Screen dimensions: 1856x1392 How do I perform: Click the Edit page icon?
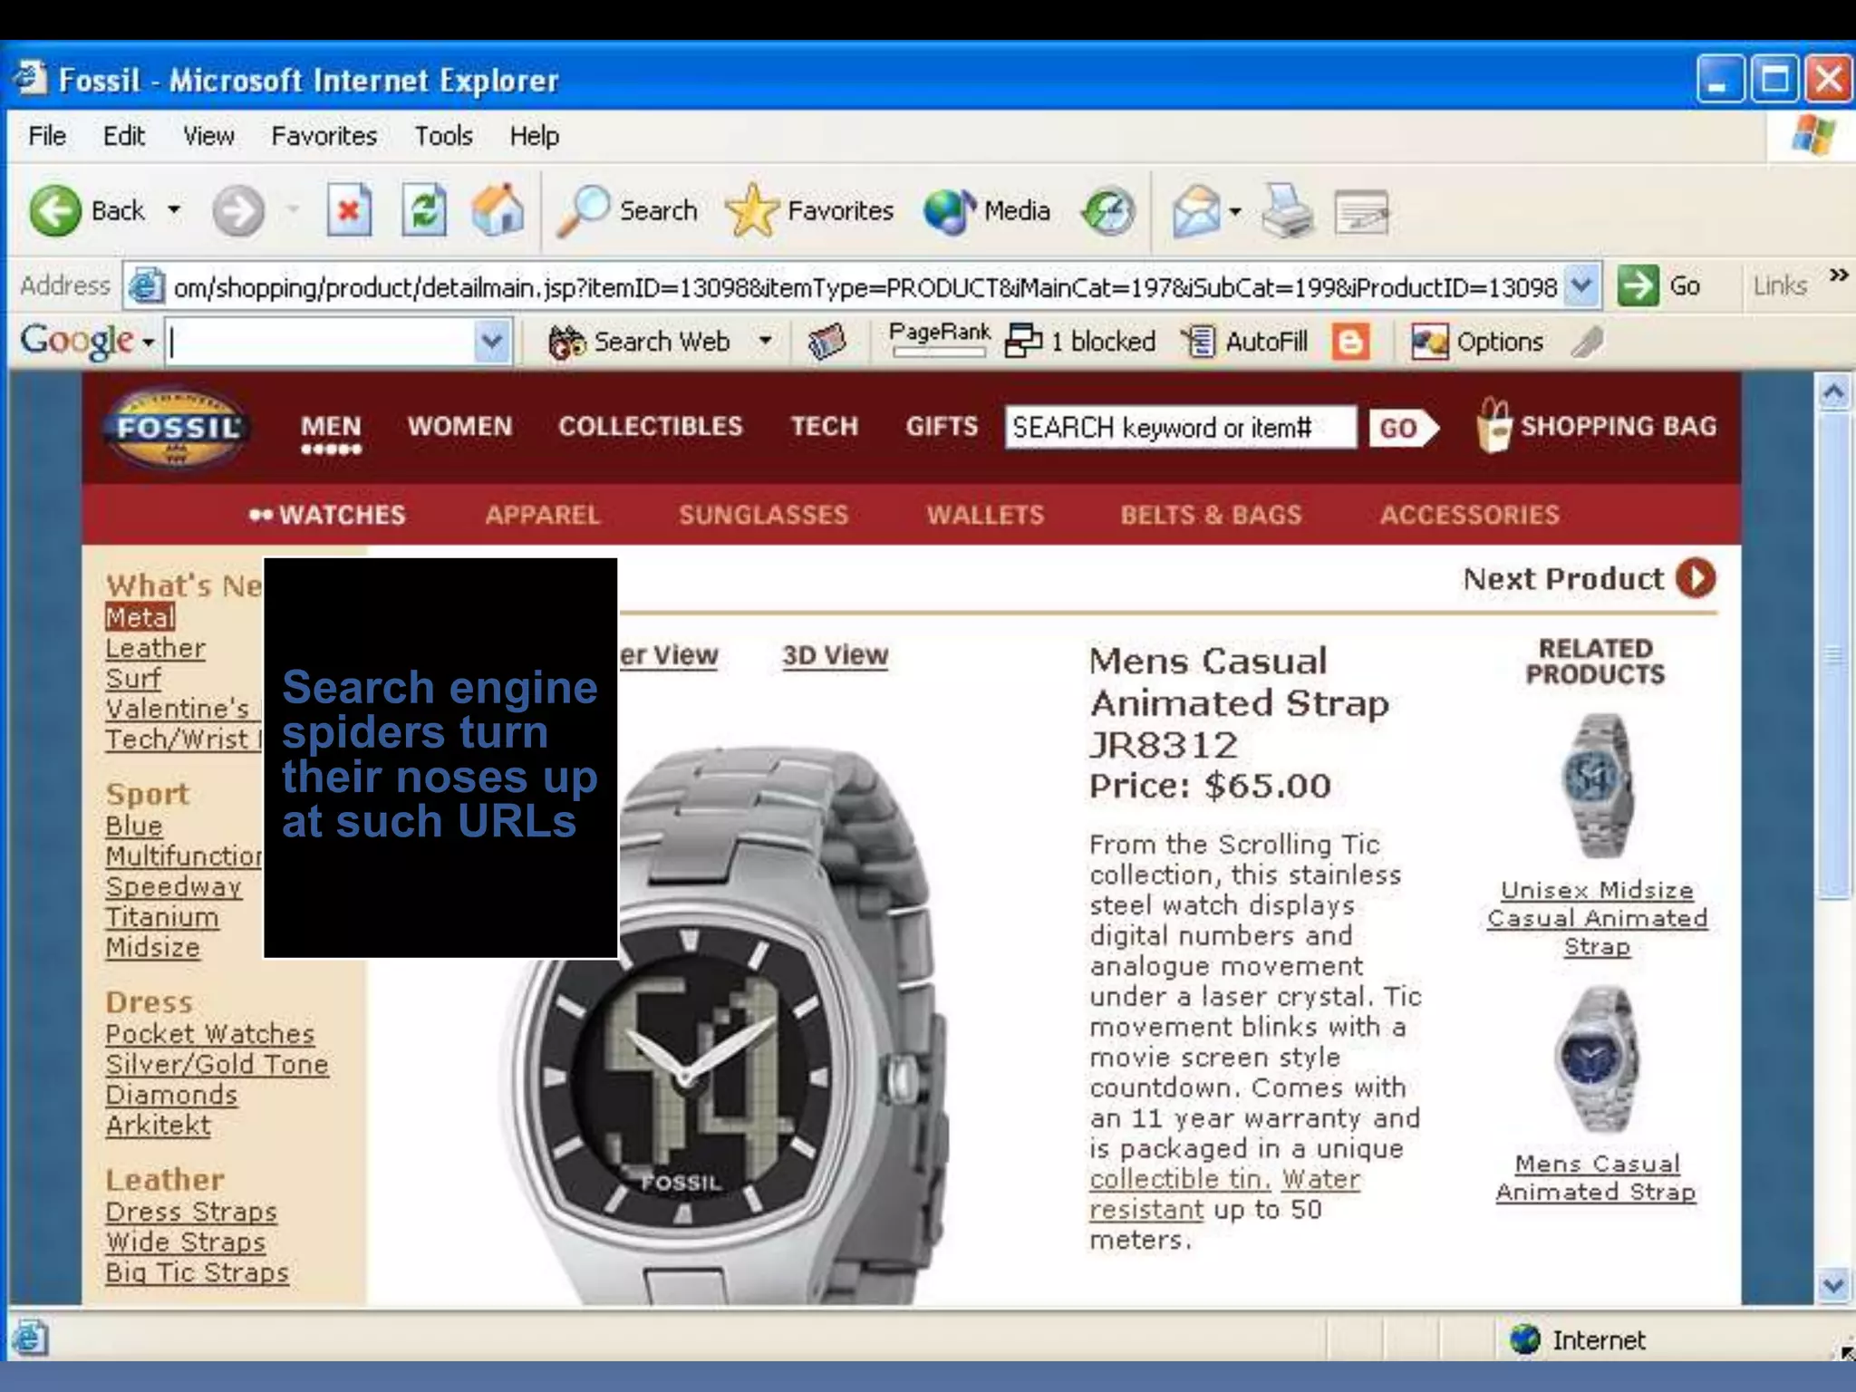click(x=1361, y=212)
